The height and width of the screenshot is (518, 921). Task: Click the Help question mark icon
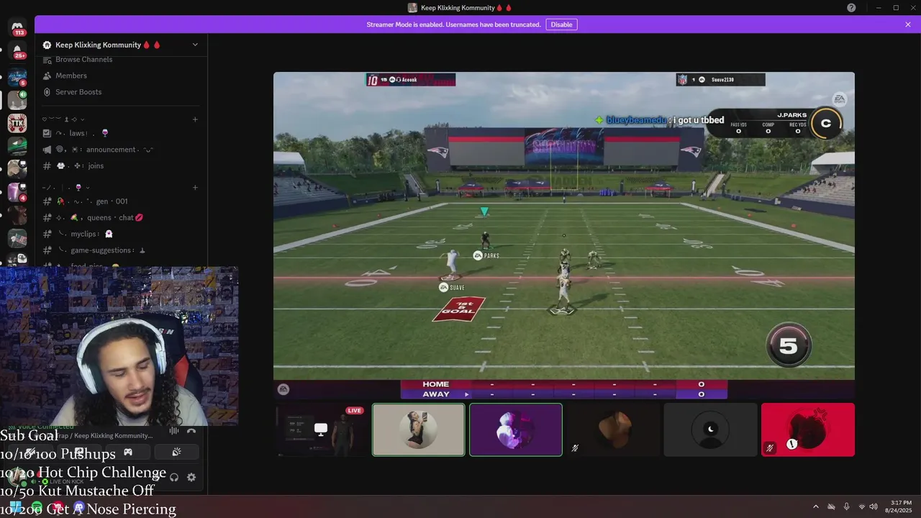point(851,7)
